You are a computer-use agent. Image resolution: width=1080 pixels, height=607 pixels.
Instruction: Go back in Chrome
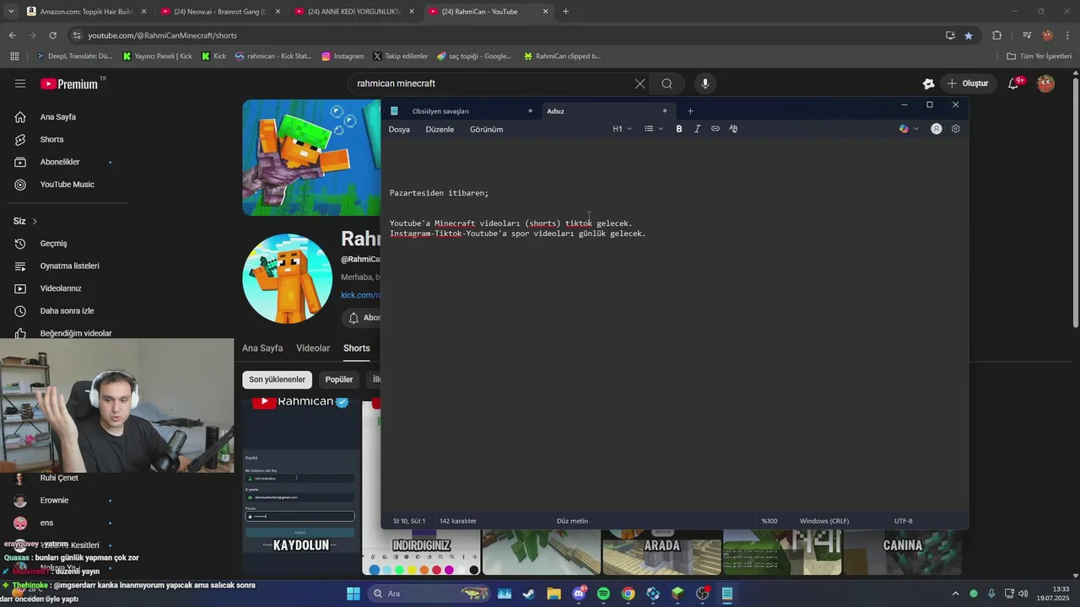click(12, 35)
